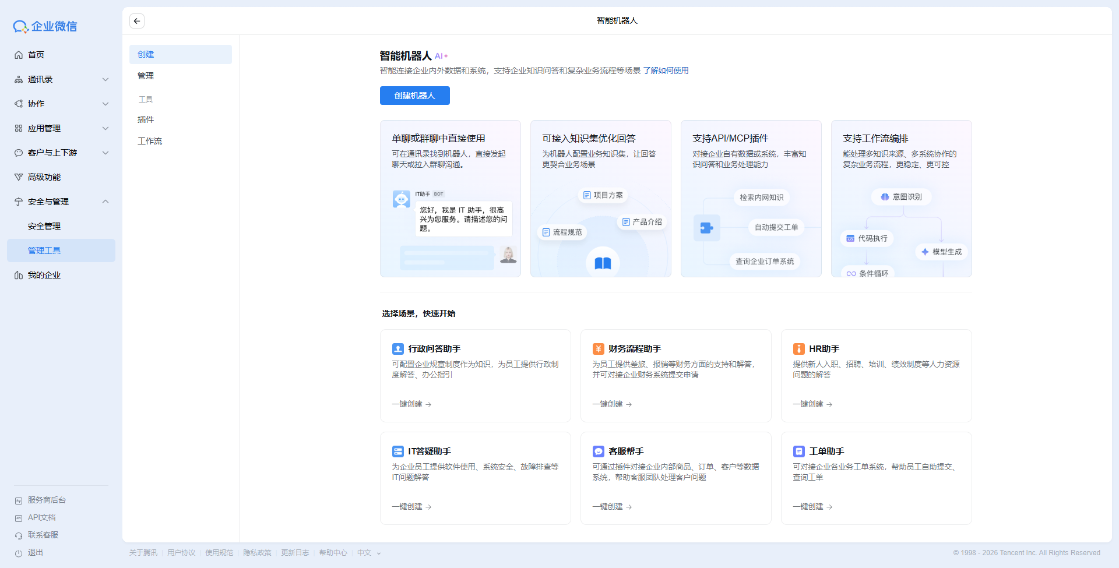Viewport: 1119px width, 568px height.
Task: Click the 企业微信 logo
Action: [x=45, y=26]
